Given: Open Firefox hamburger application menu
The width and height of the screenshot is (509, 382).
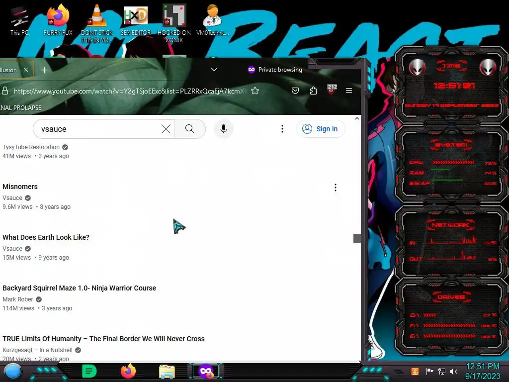Looking at the screenshot, I should [x=349, y=91].
